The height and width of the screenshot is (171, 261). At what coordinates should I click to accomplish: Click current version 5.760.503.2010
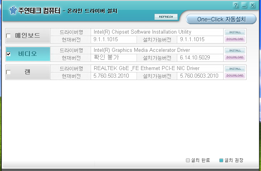coord(111,76)
